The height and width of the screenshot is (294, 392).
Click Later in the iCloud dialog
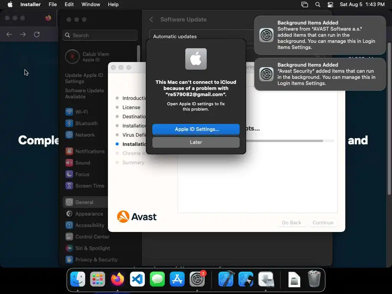point(196,142)
